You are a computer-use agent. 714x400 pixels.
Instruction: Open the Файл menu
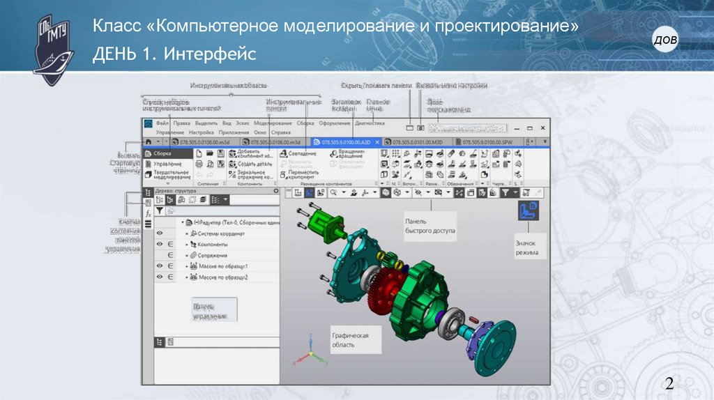coord(162,123)
